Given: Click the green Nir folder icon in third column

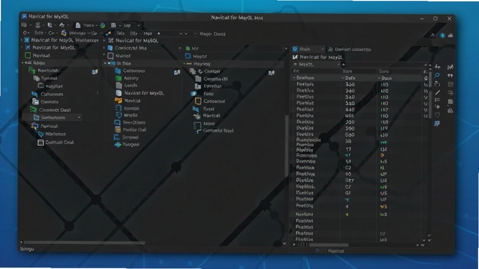Looking at the screenshot, I should (188, 48).
